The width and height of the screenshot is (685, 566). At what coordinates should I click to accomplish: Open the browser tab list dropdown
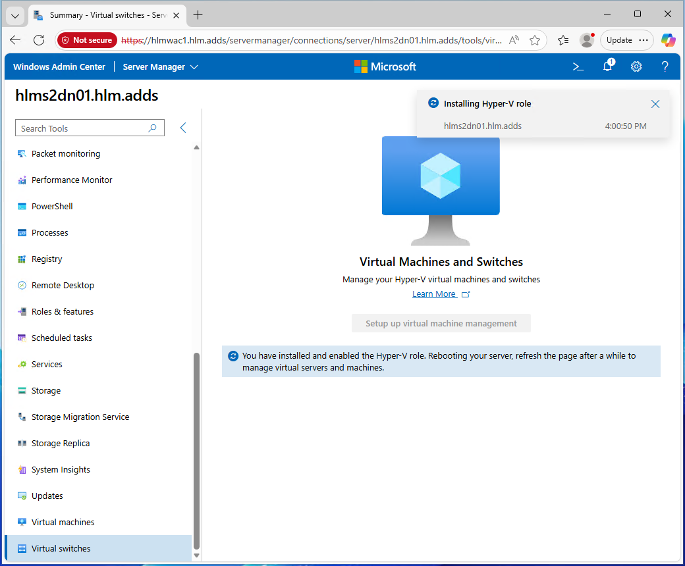tap(15, 15)
